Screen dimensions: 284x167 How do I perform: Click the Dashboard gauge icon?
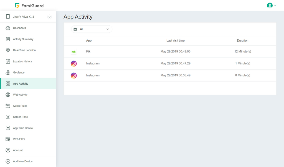(8, 28)
